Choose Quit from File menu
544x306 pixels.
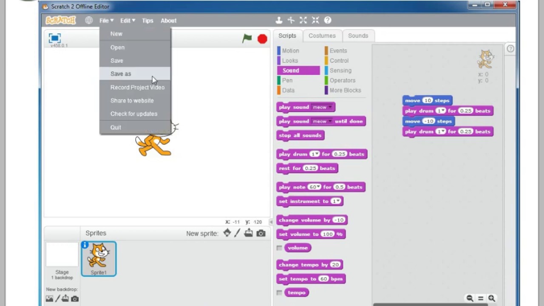(135, 127)
